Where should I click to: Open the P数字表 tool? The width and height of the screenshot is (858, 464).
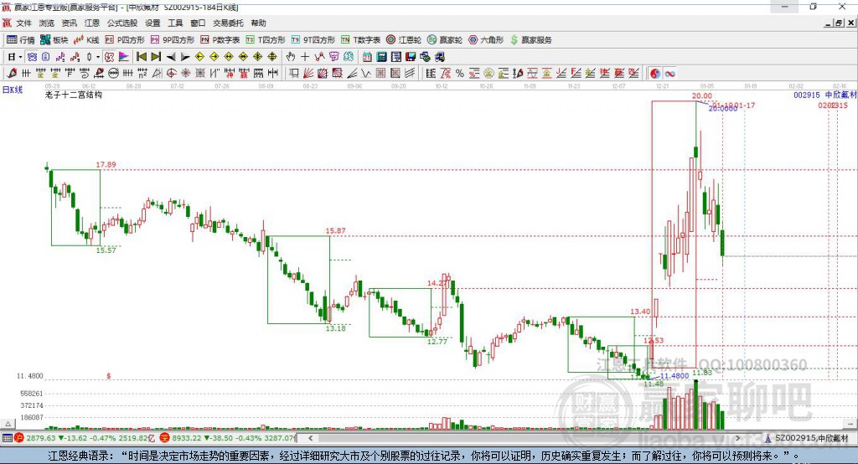pos(220,40)
